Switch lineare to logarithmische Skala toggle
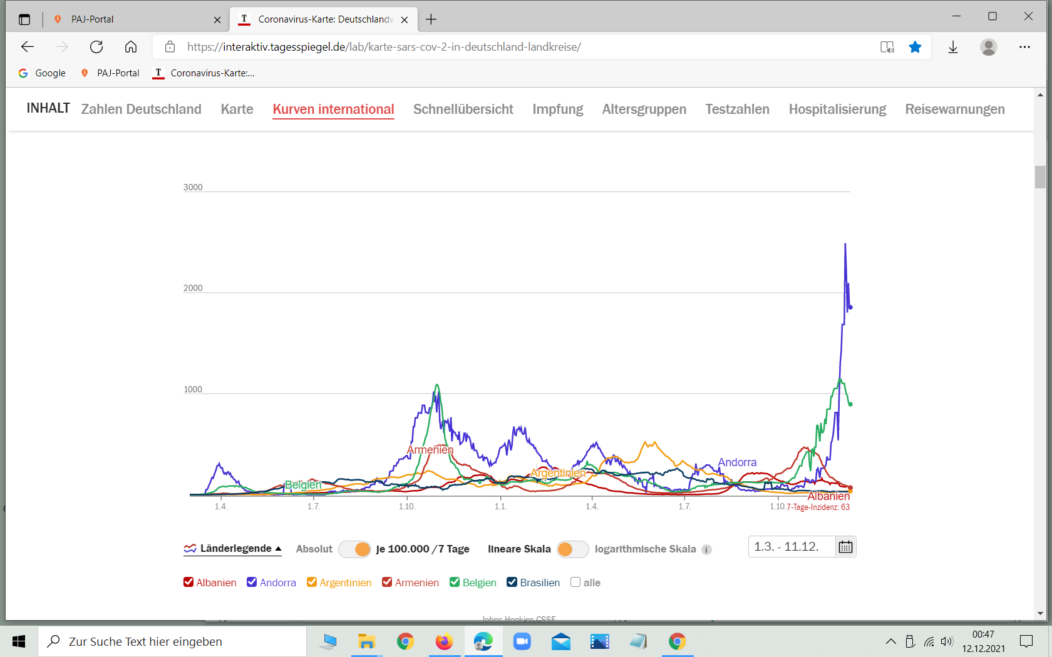 [x=572, y=549]
